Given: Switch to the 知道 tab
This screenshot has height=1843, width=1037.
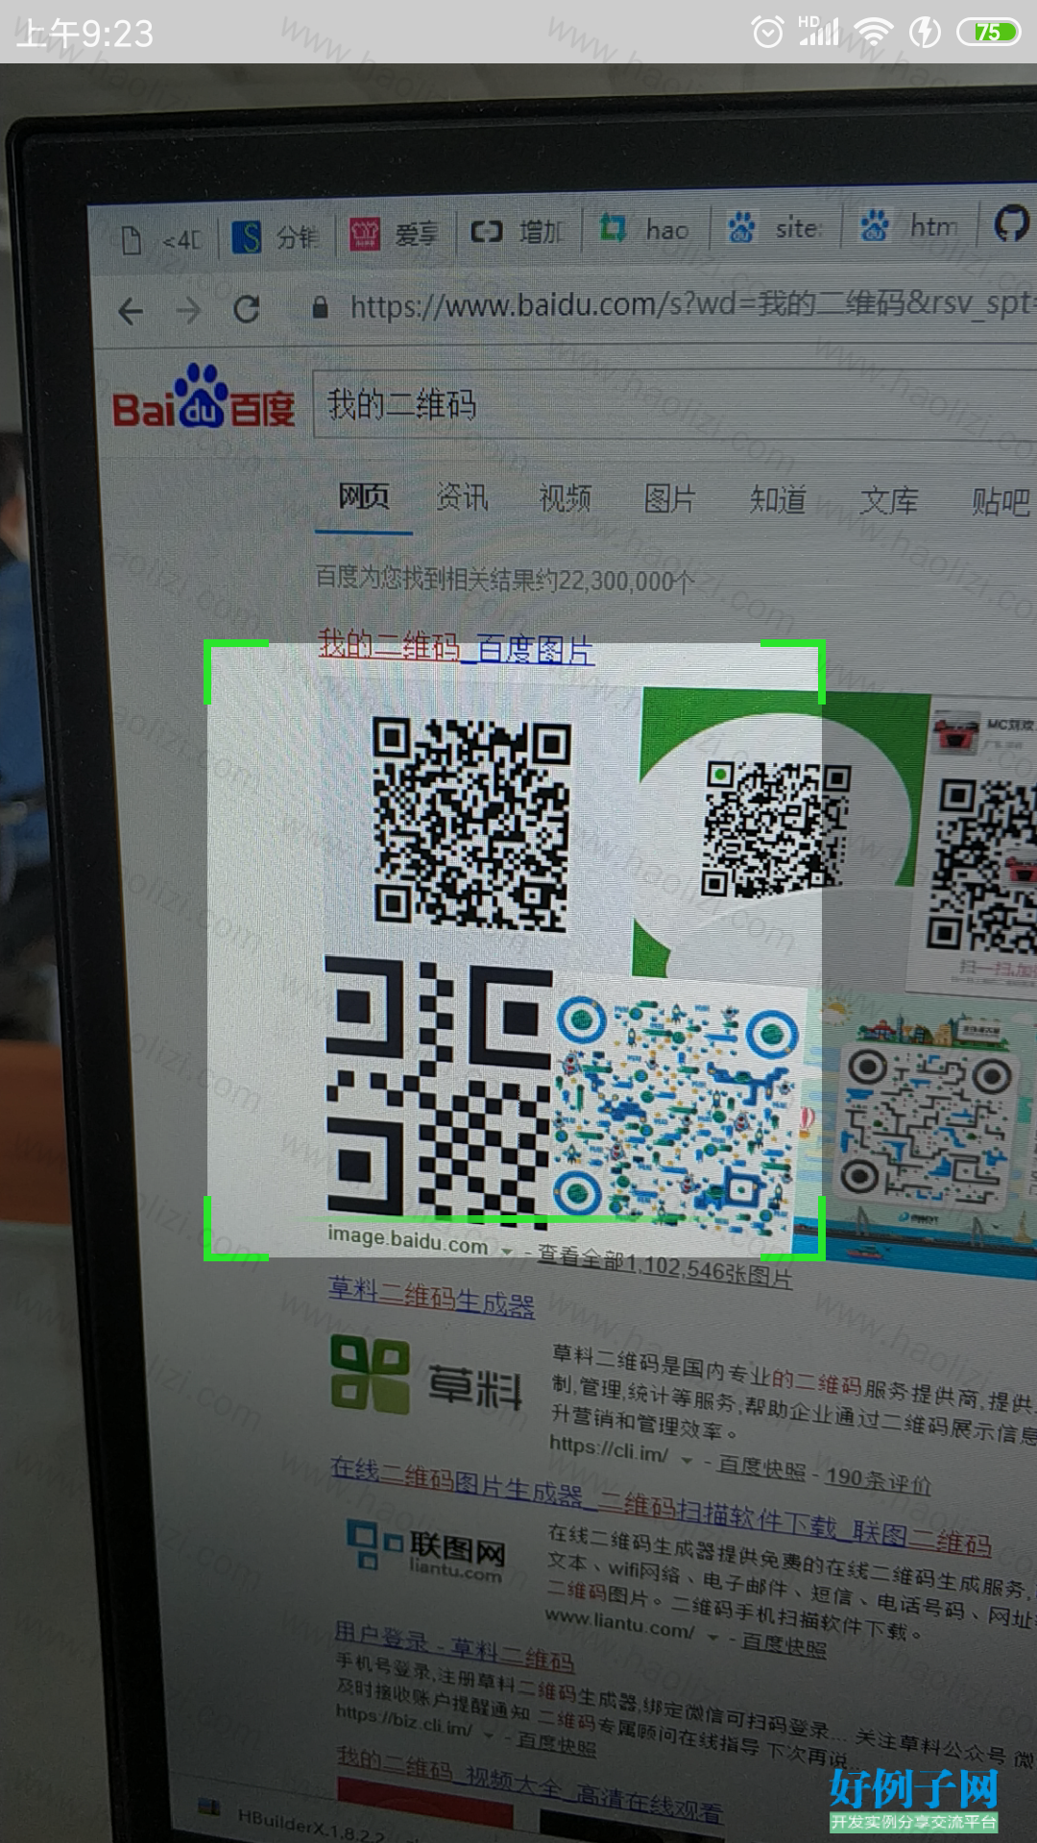Looking at the screenshot, I should click(x=778, y=500).
